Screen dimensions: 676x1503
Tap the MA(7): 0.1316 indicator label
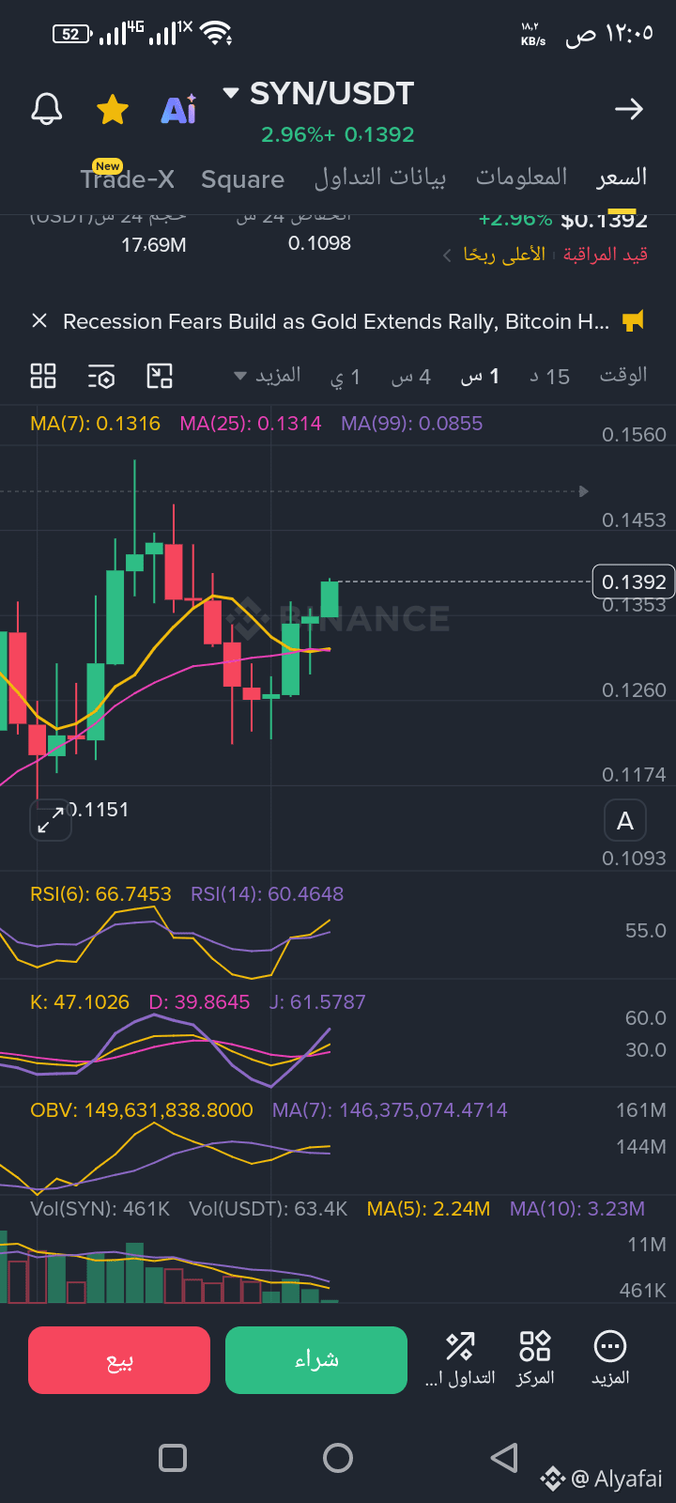pyautogui.click(x=95, y=424)
